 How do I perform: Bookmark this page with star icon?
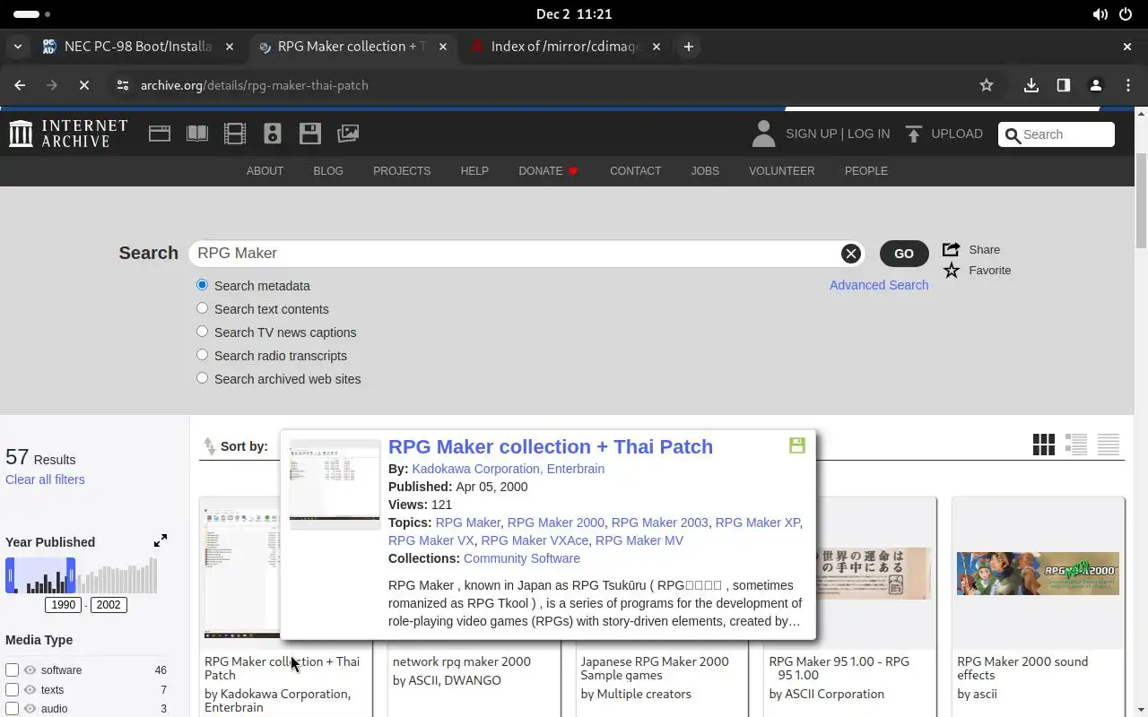click(x=987, y=85)
